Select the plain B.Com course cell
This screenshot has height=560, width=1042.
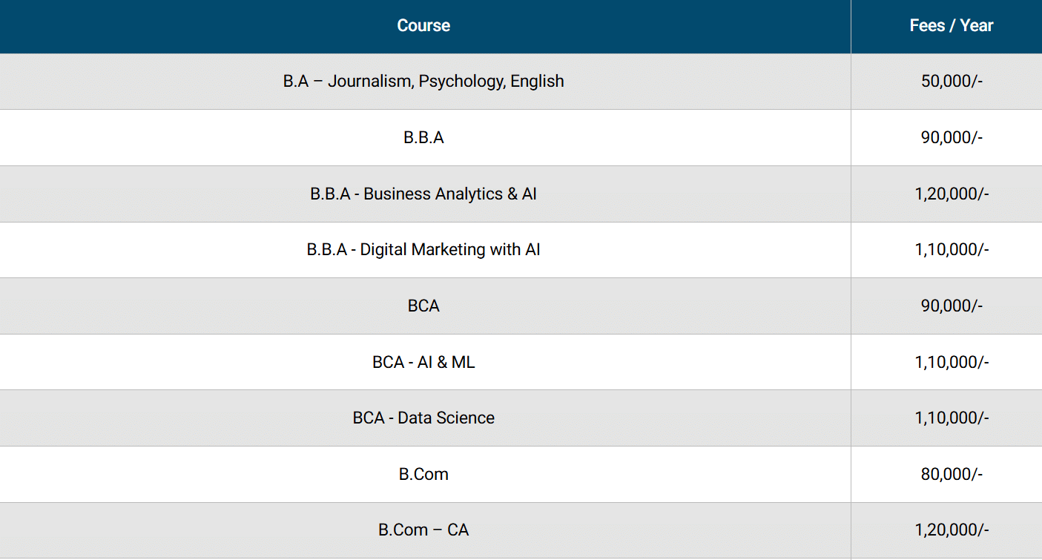[423, 475]
